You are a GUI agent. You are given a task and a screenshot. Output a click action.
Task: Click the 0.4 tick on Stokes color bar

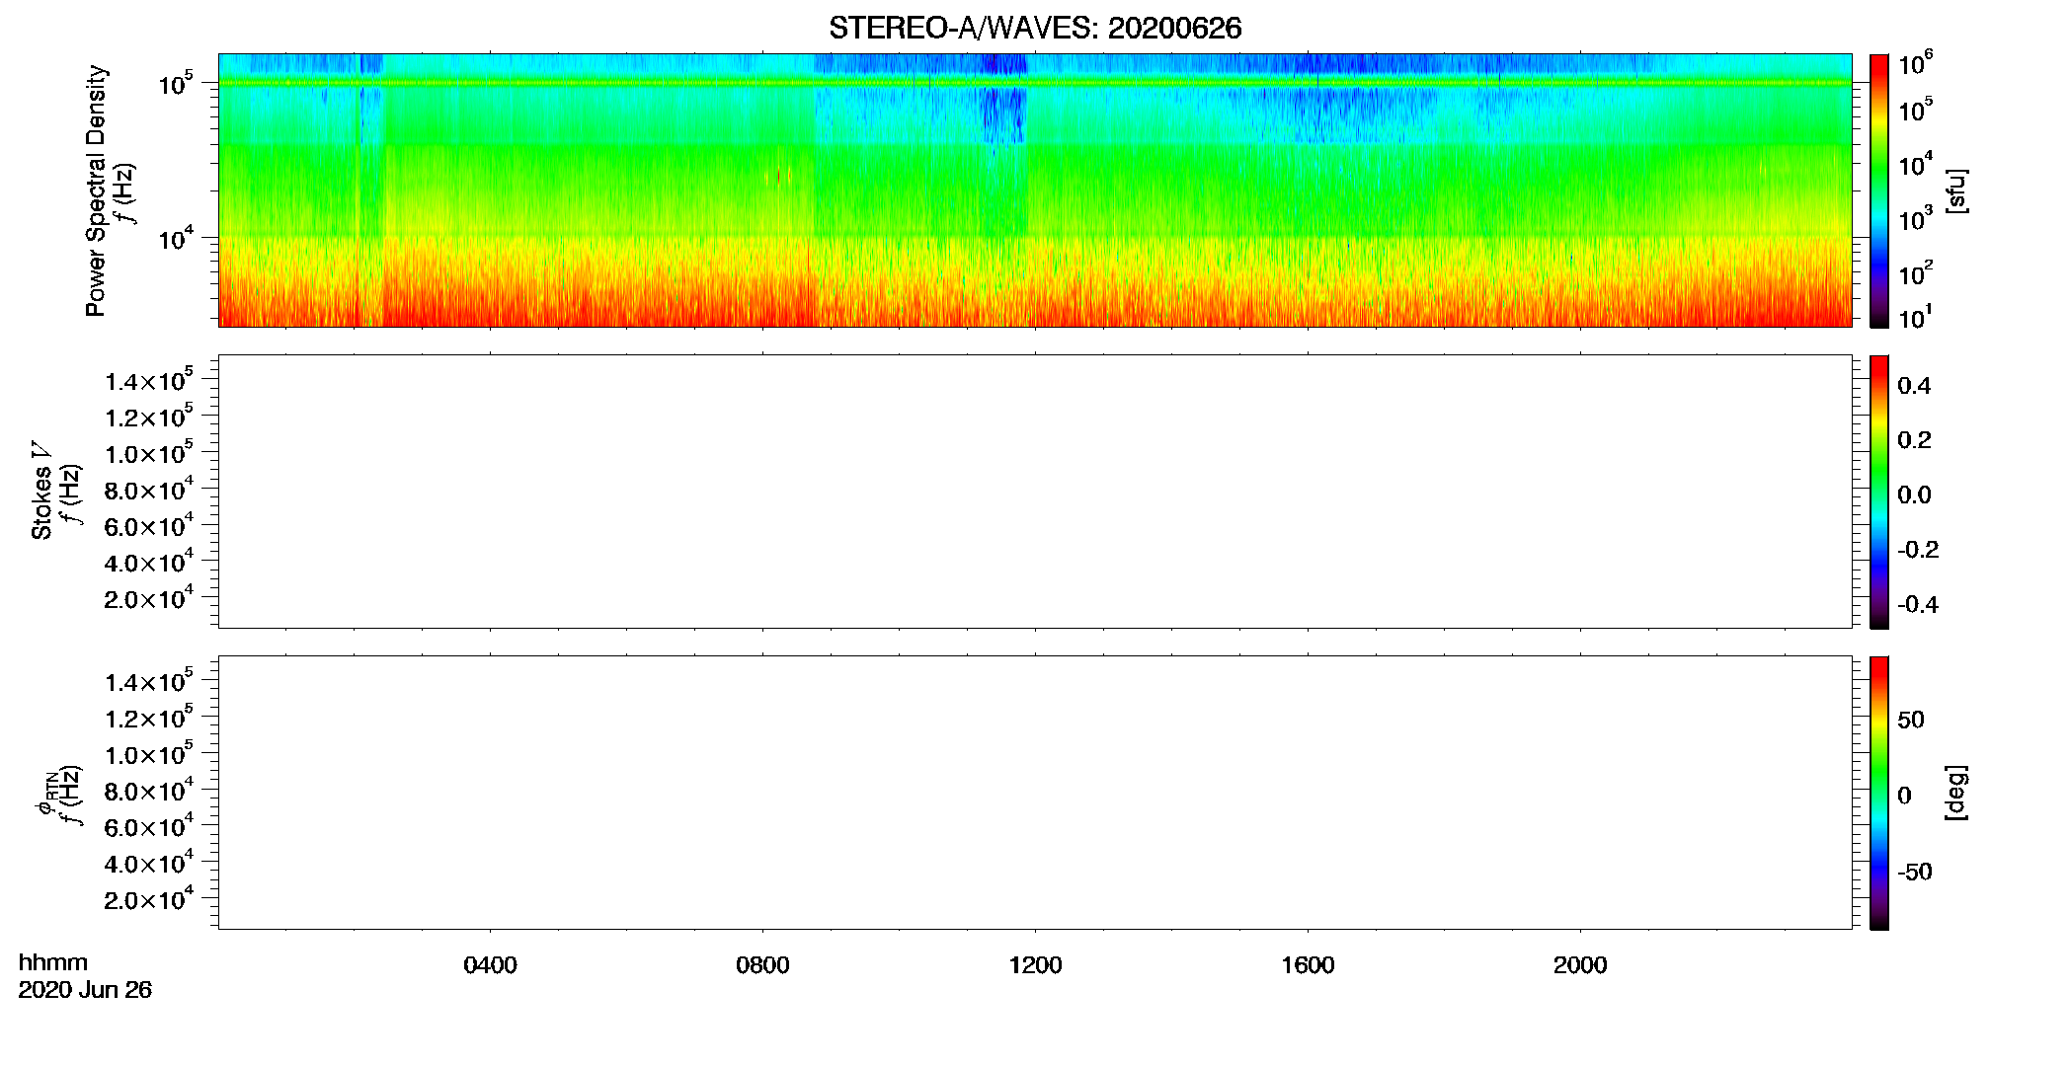tap(1914, 386)
